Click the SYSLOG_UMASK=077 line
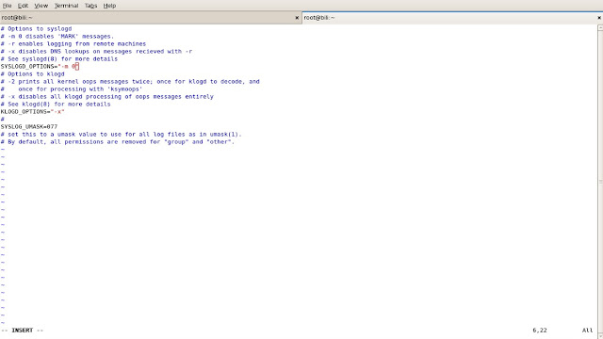 point(29,127)
